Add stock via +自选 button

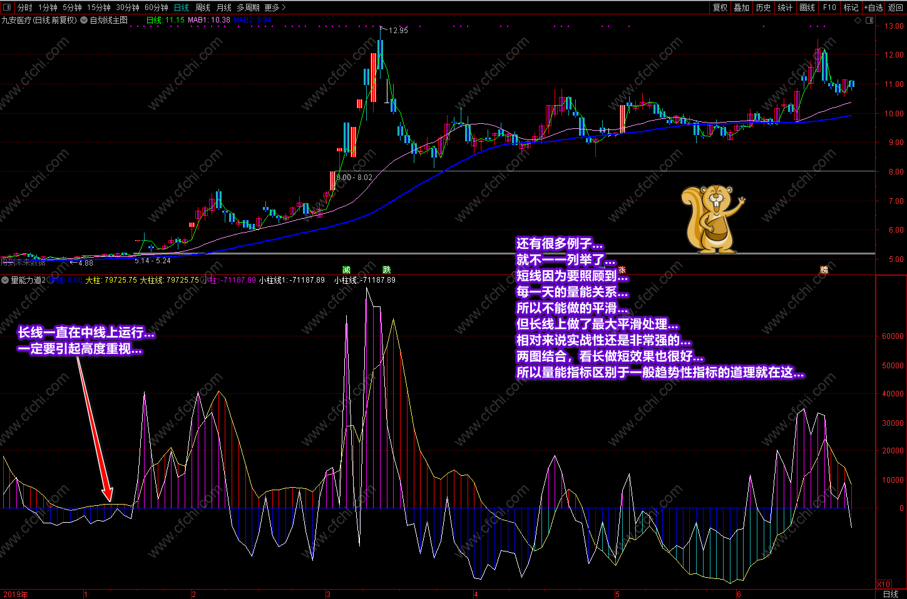click(873, 8)
